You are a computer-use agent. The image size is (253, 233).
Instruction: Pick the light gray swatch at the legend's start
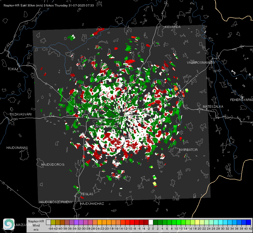[x=48, y=222]
